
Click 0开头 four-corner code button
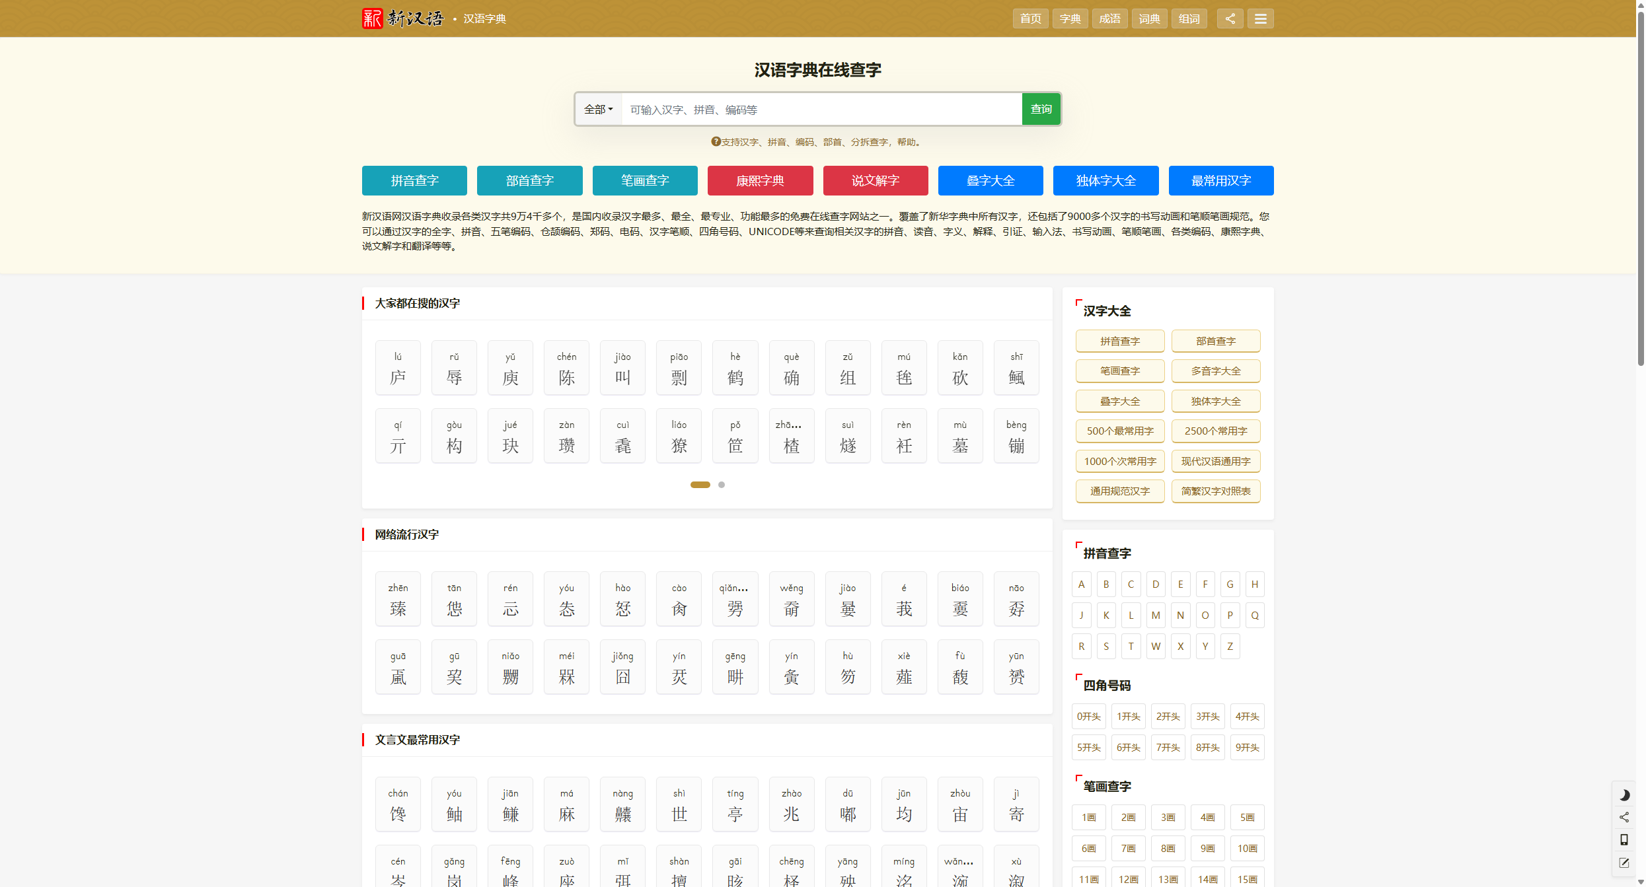pyautogui.click(x=1088, y=717)
